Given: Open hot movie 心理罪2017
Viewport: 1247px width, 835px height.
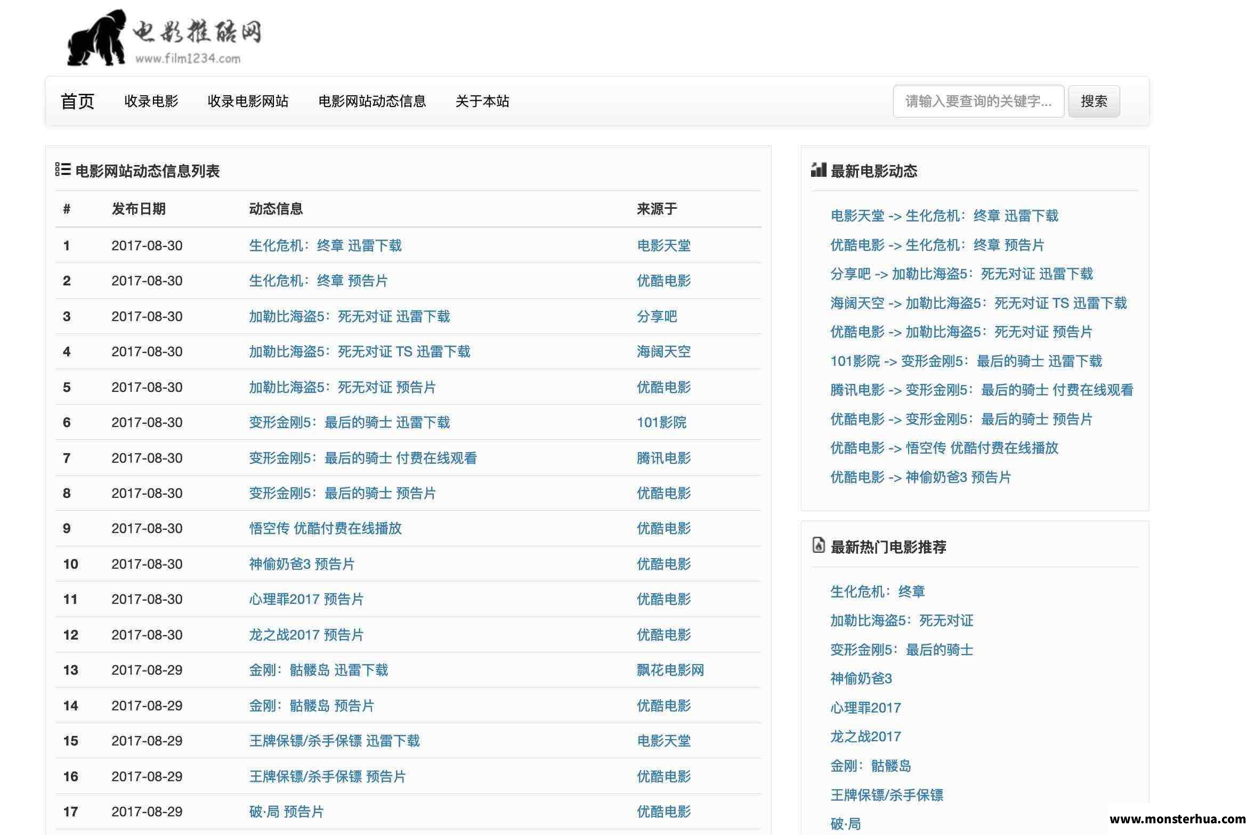Looking at the screenshot, I should pos(866,708).
